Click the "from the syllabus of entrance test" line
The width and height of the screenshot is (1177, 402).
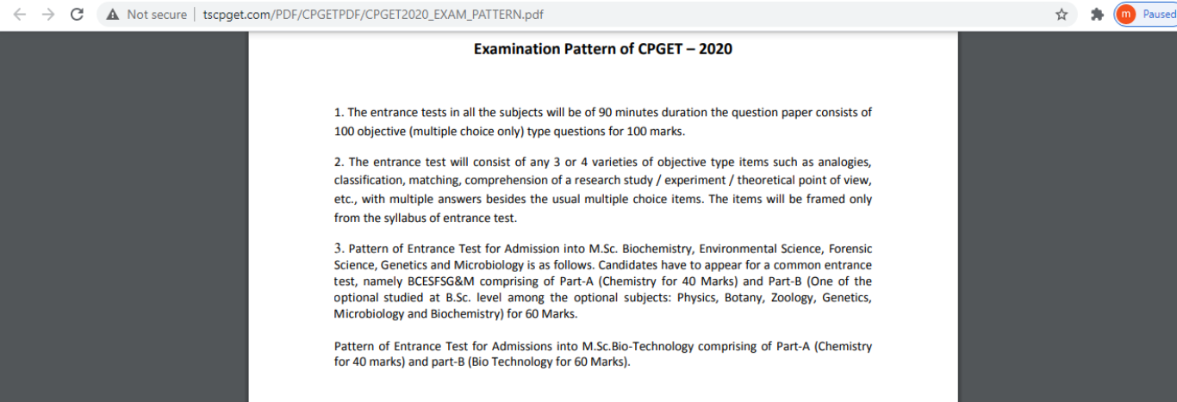pyautogui.click(x=425, y=219)
